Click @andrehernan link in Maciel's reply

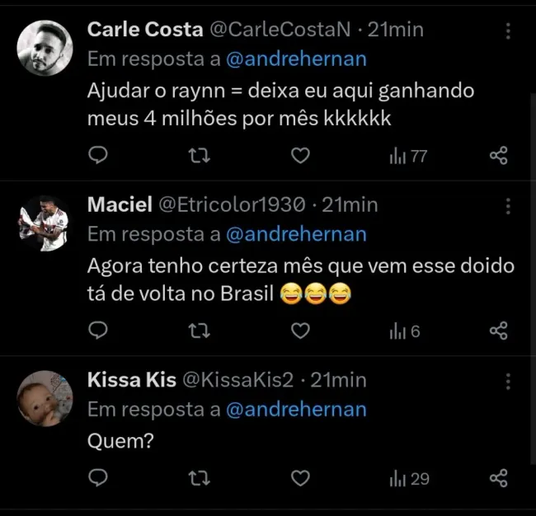point(295,234)
